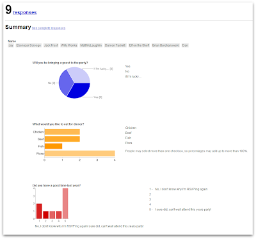Open the 9 responses link
This screenshot has width=256, height=239.
click(24, 13)
